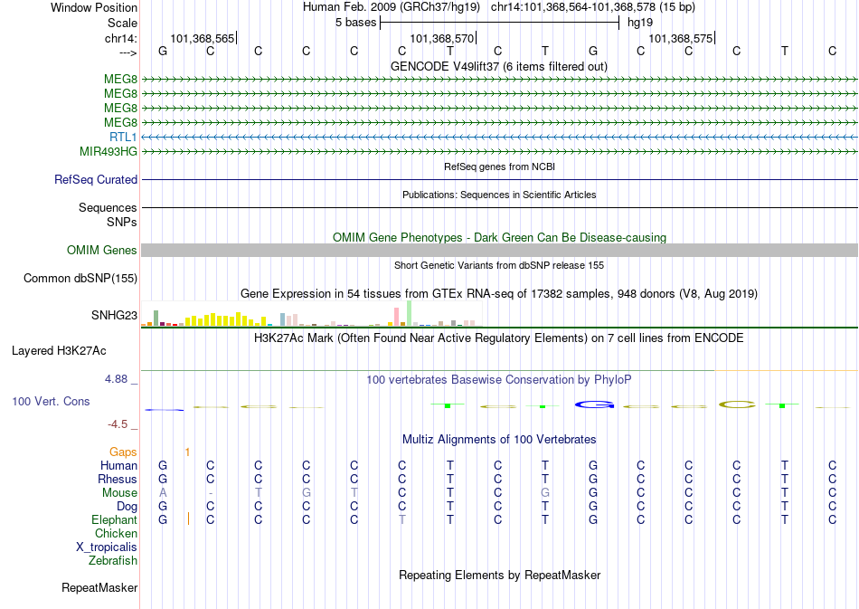Select the Elephant species label
This screenshot has width=859, height=609.
point(115,519)
